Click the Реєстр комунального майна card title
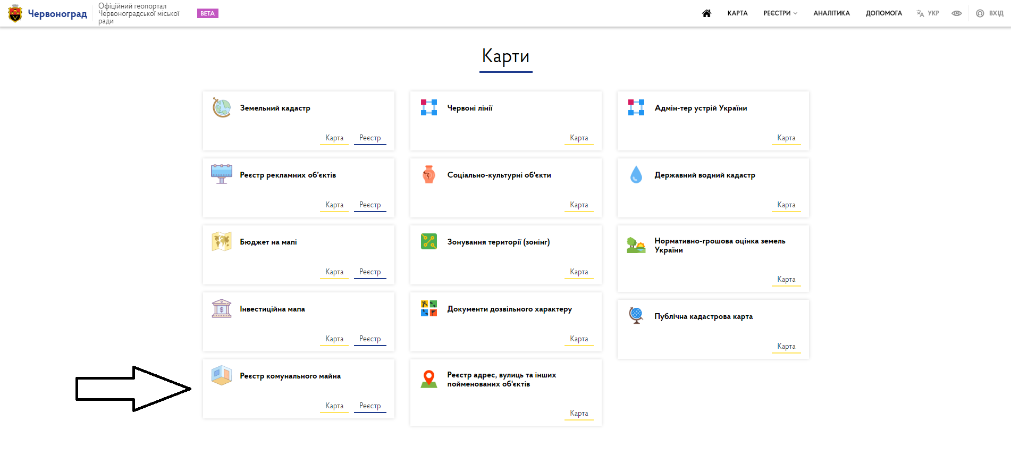 pos(290,376)
